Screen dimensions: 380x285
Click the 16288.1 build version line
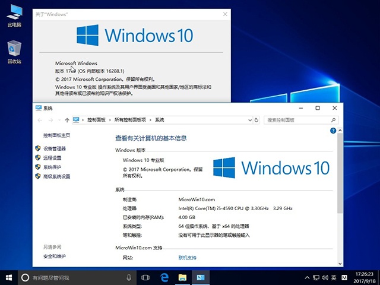90,71
